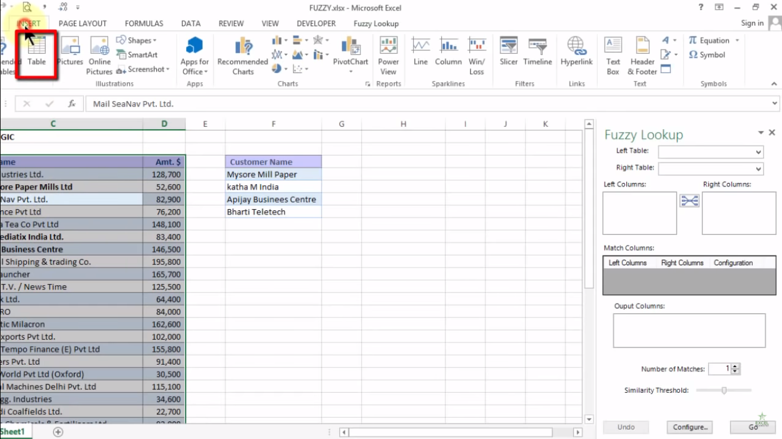782x439 pixels.
Task: Open Ribbon Display Options
Action: [x=719, y=7]
